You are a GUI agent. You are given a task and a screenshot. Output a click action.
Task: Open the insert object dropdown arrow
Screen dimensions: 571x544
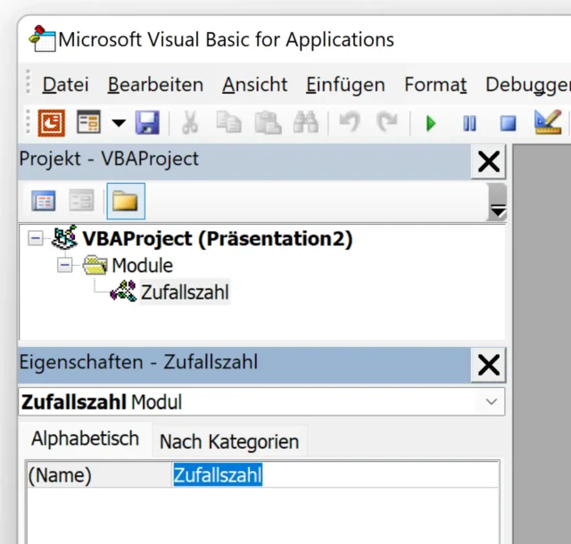[118, 123]
